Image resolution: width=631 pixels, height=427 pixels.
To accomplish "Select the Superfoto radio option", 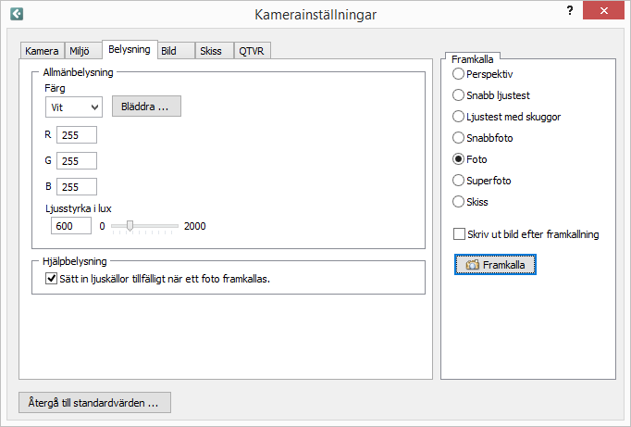I will [x=458, y=181].
